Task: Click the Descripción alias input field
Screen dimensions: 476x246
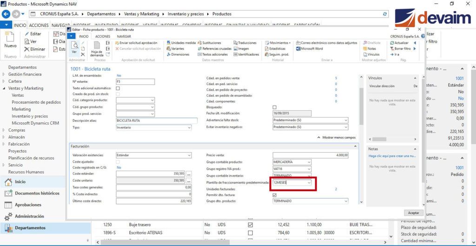Action: pos(157,120)
